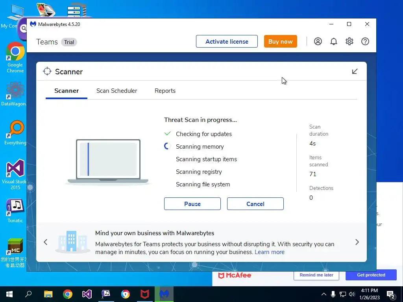Screen dimensions: 403x302
Task: Click the green checkmark beside Checking for updates
Action: [168, 134]
